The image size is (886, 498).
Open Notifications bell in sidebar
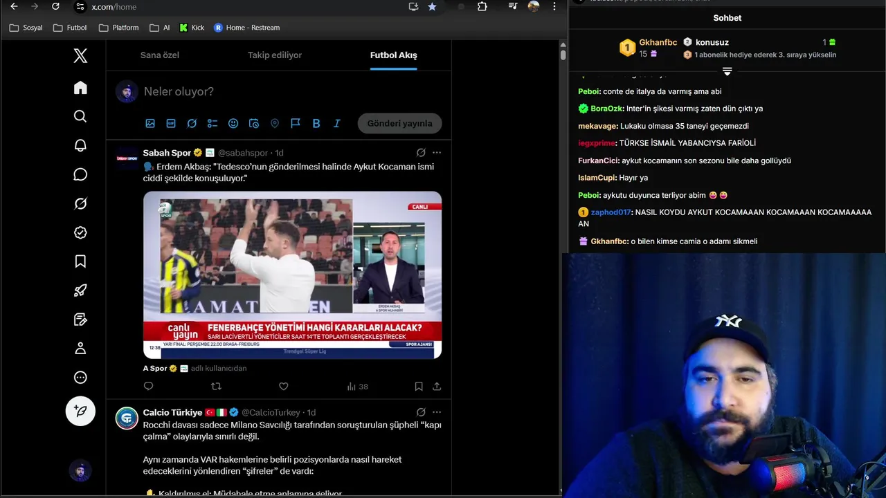pyautogui.click(x=80, y=145)
